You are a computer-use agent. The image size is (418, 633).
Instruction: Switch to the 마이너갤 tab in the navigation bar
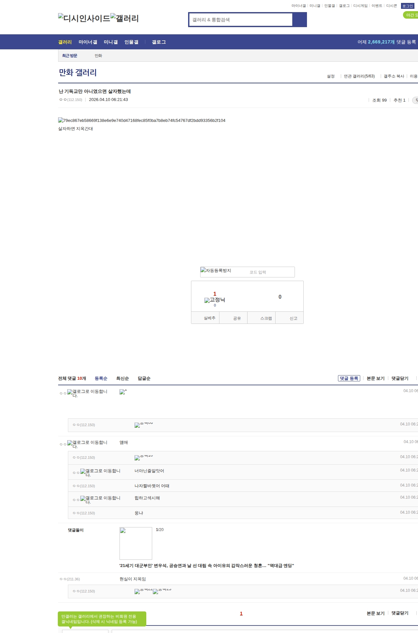click(x=88, y=42)
